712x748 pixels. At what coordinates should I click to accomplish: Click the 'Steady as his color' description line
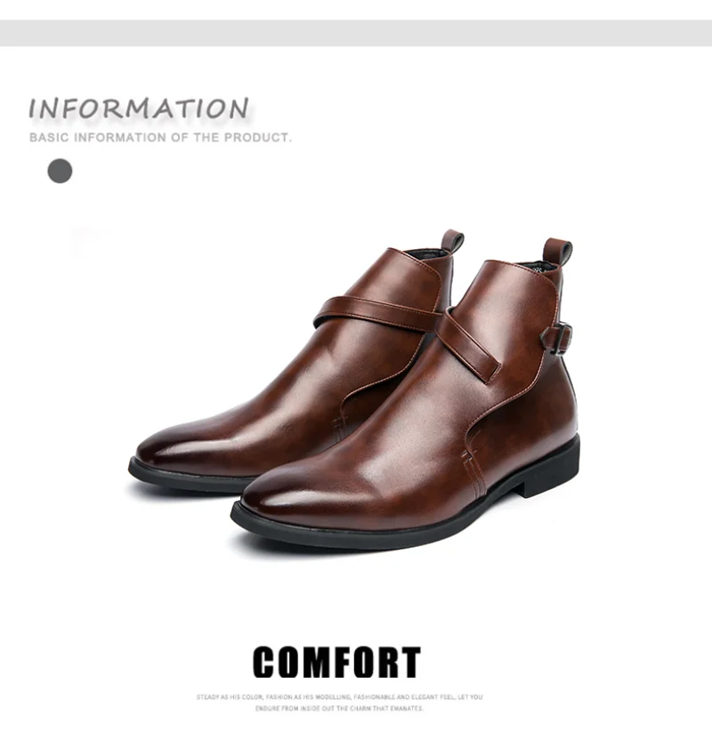[x=340, y=697]
